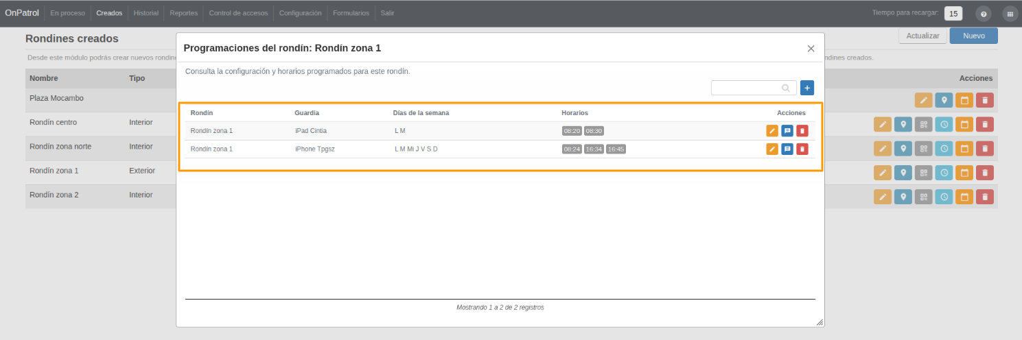Open calendar icon for background Rondín zona 1
Screen dimensions: 1022x340
pyautogui.click(x=964, y=172)
